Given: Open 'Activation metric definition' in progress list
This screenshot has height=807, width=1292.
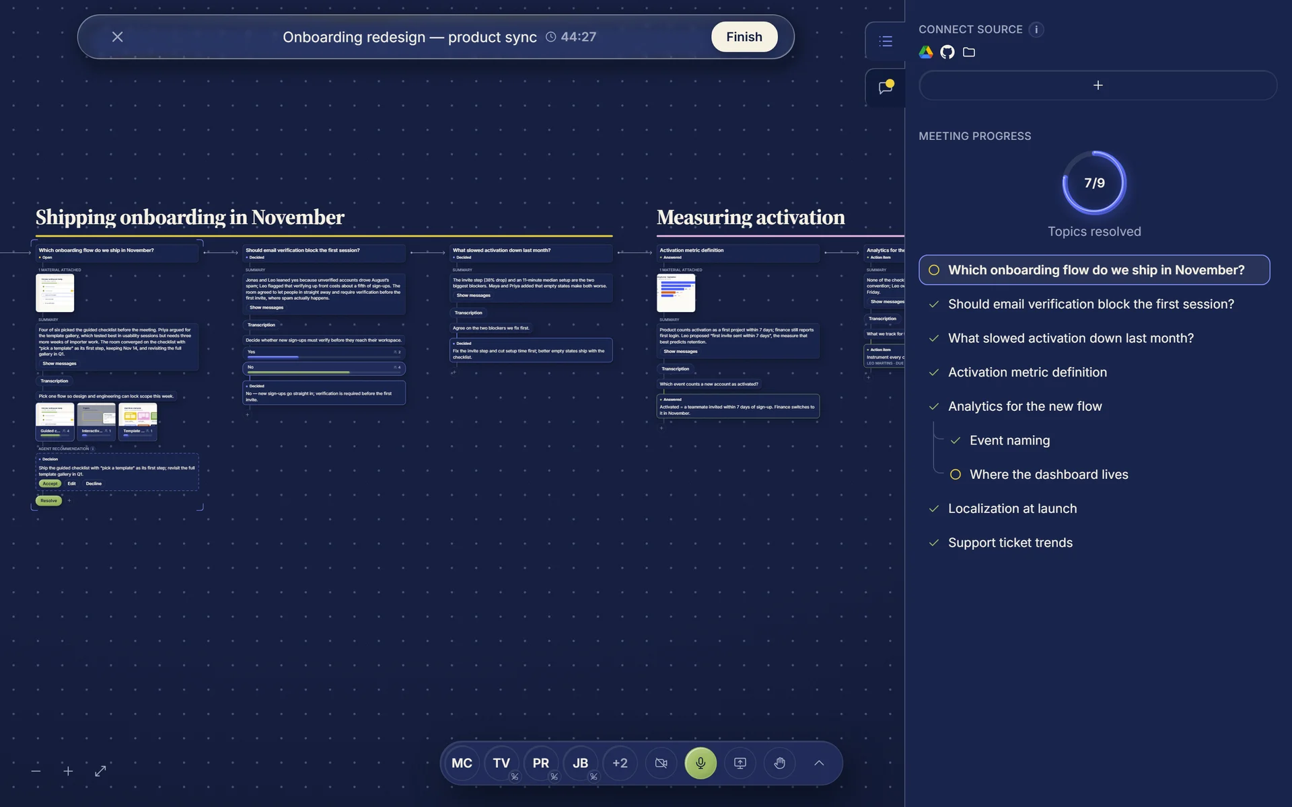Looking at the screenshot, I should pos(1094,373).
